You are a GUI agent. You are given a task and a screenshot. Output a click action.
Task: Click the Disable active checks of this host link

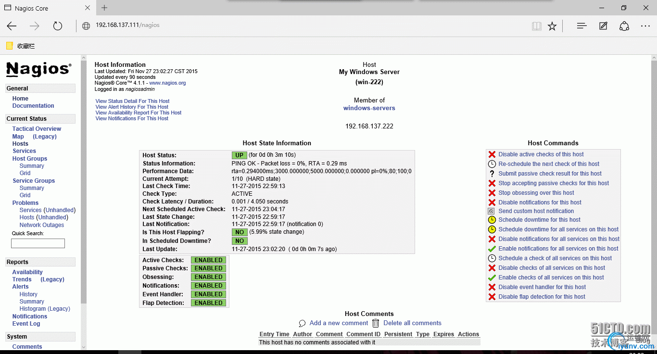(541, 154)
